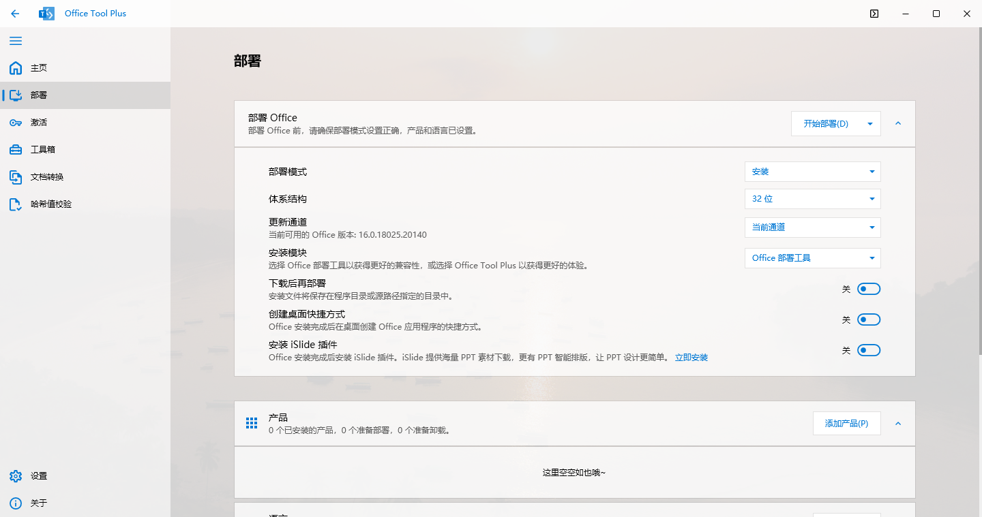Open the 更新通道 dropdown
Screen dimensions: 982x517
point(812,227)
